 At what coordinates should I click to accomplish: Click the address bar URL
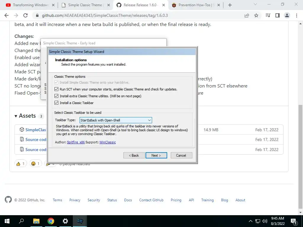coord(105,15)
